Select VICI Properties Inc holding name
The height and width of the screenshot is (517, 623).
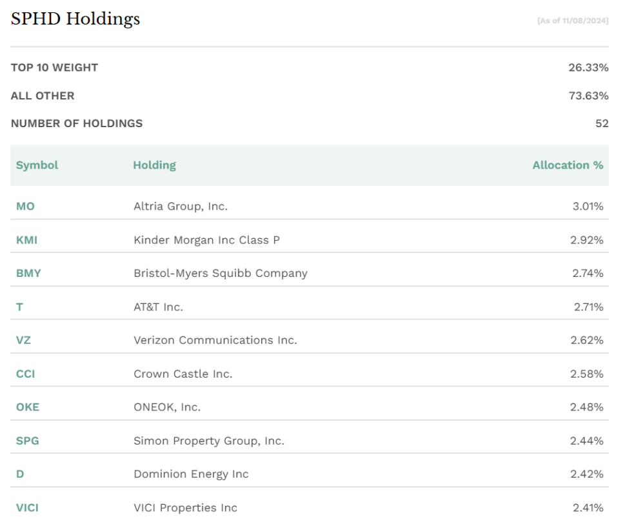[x=185, y=507]
